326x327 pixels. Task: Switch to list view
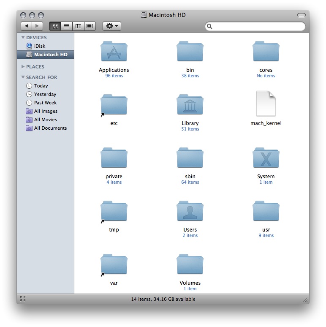[x=66, y=26]
